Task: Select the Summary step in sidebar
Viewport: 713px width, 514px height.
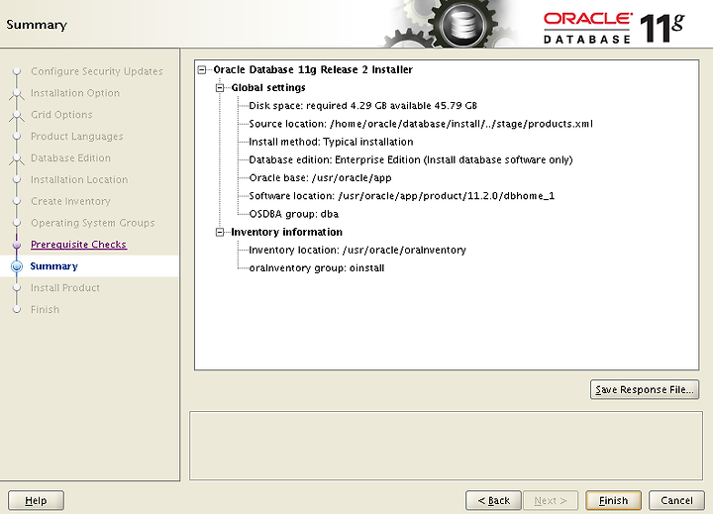Action: 53,266
